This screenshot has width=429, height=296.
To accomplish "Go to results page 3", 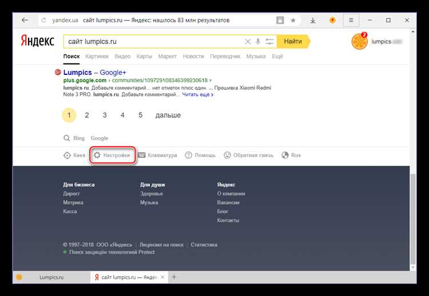I will pyautogui.click(x=105, y=115).
